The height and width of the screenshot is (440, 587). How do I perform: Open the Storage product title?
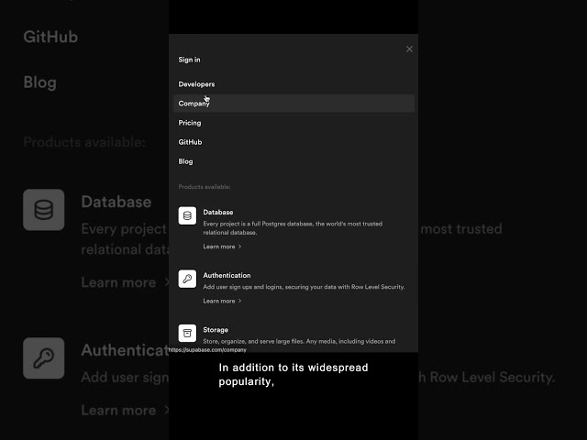click(216, 330)
